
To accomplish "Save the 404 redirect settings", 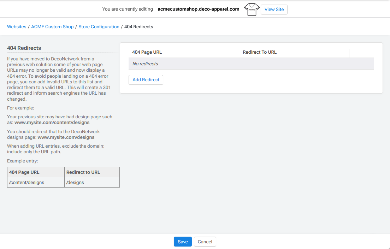I will pyautogui.click(x=182, y=242).
